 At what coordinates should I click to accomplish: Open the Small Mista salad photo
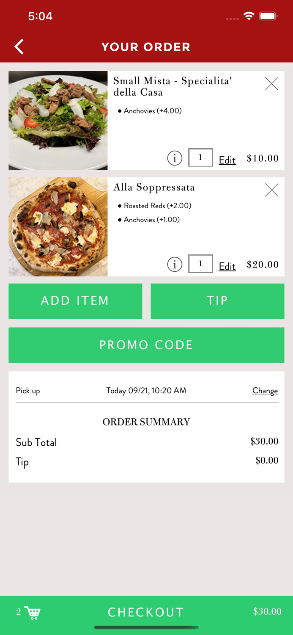click(58, 121)
